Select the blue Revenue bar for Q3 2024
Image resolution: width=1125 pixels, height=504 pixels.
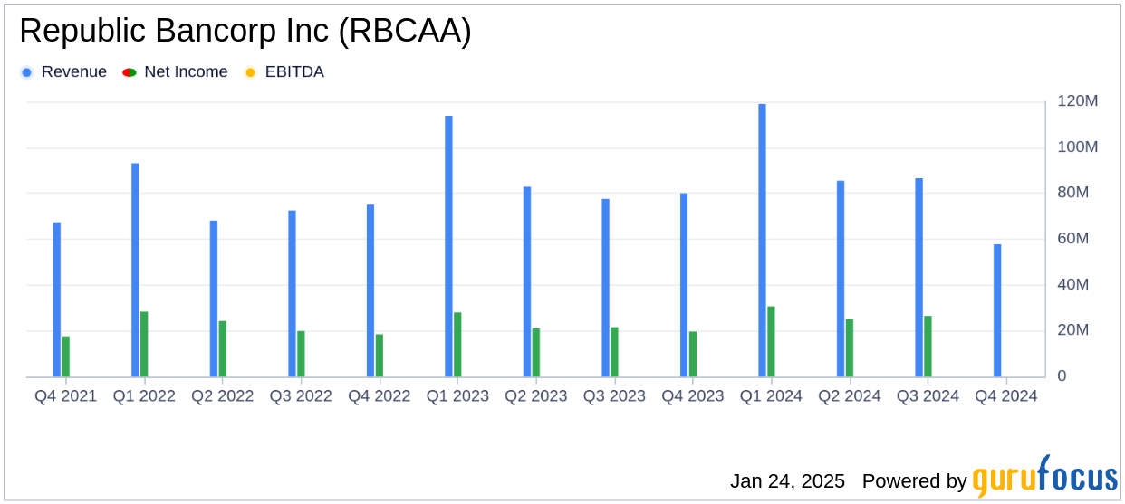click(x=918, y=277)
